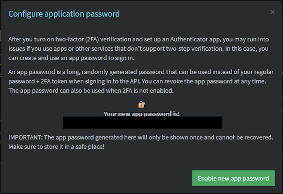This screenshot has width=283, height=194.
Task: Activate the lock emblem above the password field
Action: coord(141,104)
